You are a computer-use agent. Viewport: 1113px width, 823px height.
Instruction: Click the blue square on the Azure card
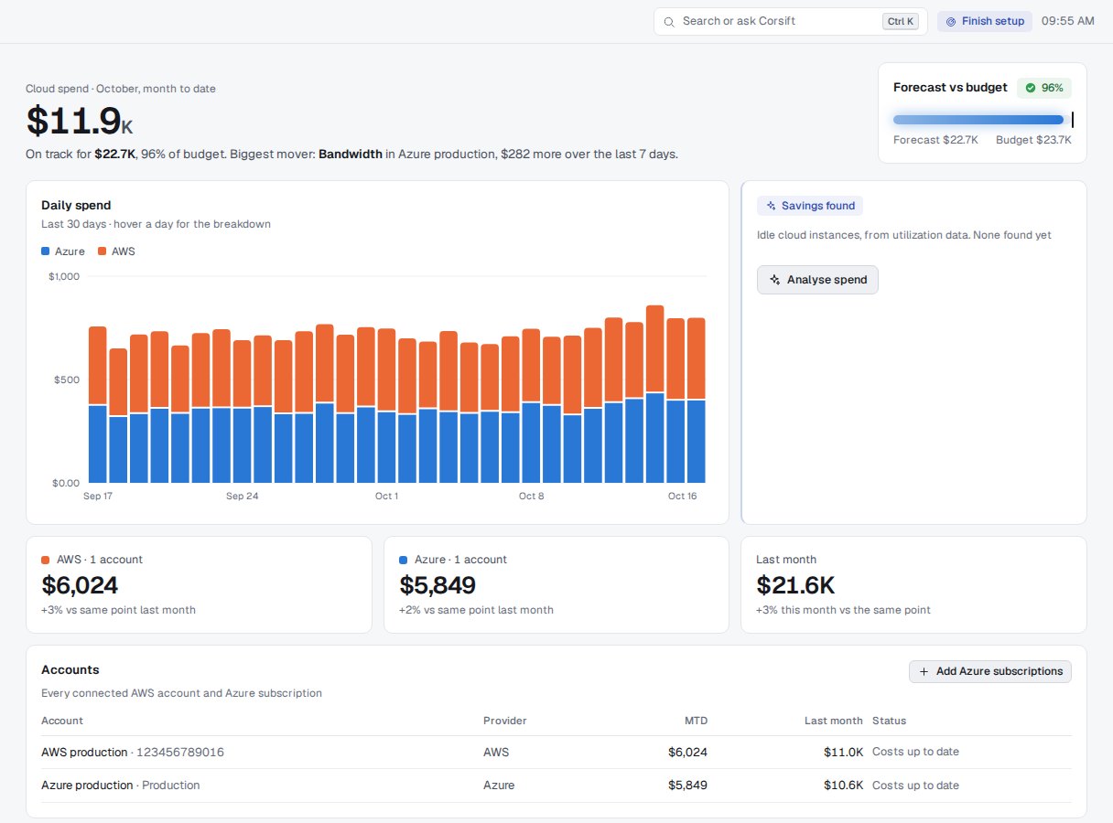pyautogui.click(x=404, y=560)
